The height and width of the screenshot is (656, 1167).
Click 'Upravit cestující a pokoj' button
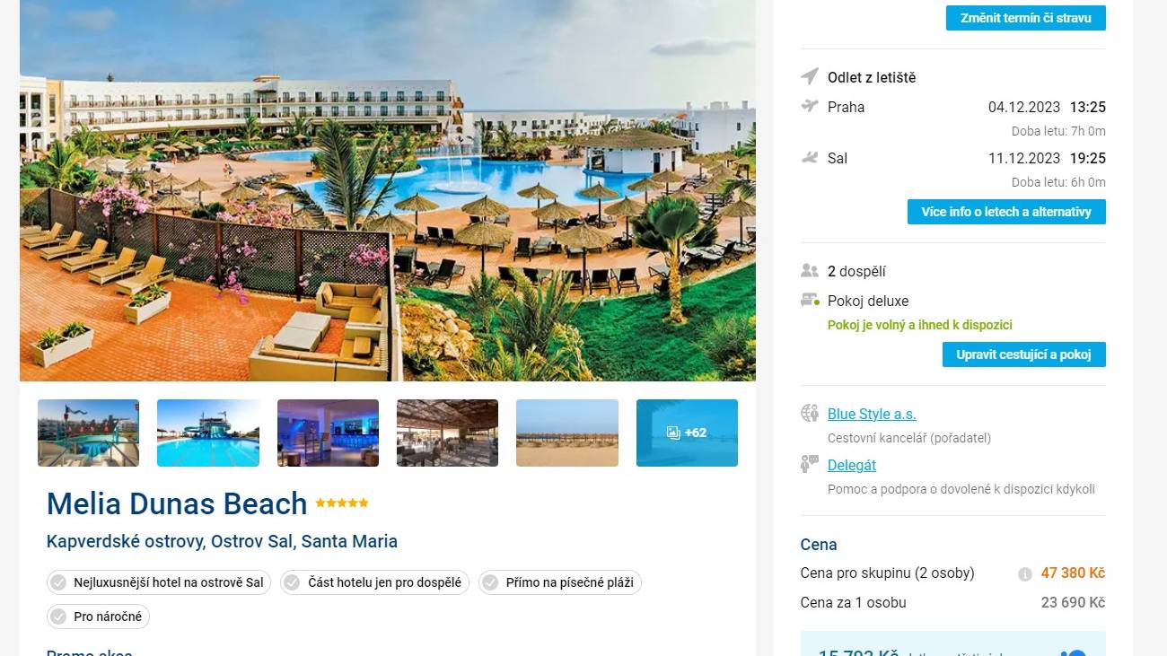pyautogui.click(x=1023, y=354)
